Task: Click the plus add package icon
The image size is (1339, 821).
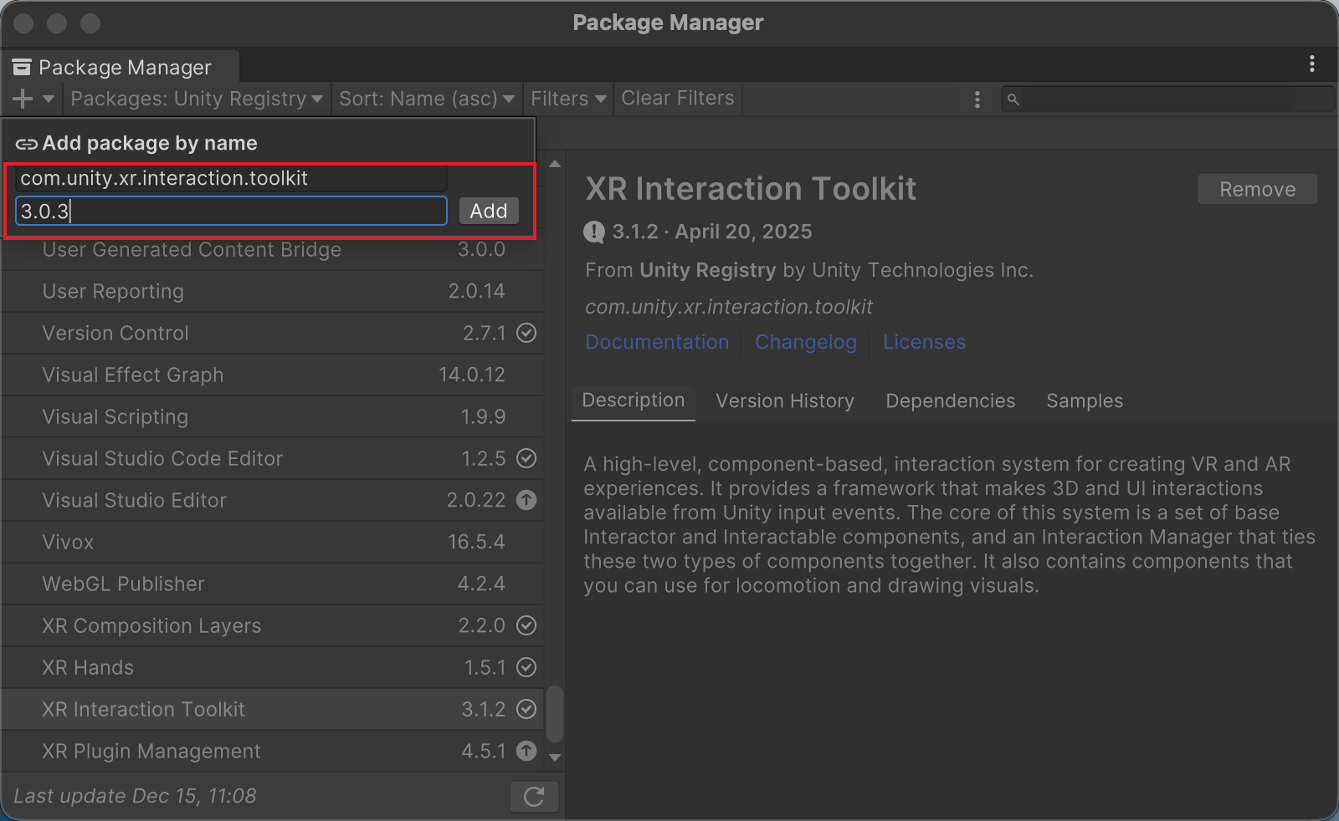Action: 23,99
